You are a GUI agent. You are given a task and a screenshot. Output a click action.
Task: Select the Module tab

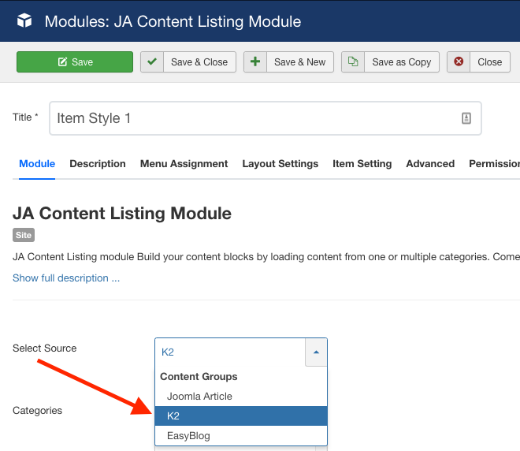coord(37,164)
